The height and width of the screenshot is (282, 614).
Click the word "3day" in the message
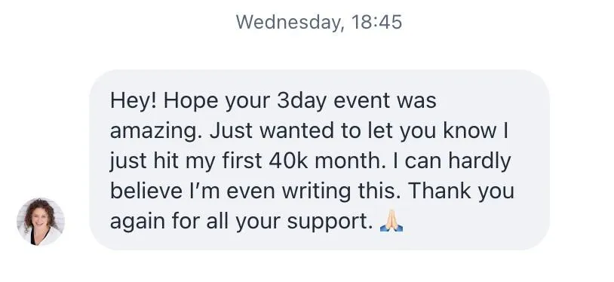tap(302, 102)
